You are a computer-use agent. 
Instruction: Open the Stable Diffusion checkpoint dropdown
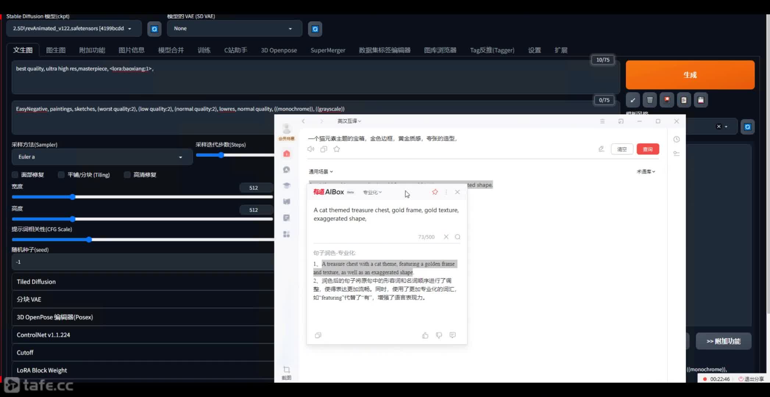point(74,29)
